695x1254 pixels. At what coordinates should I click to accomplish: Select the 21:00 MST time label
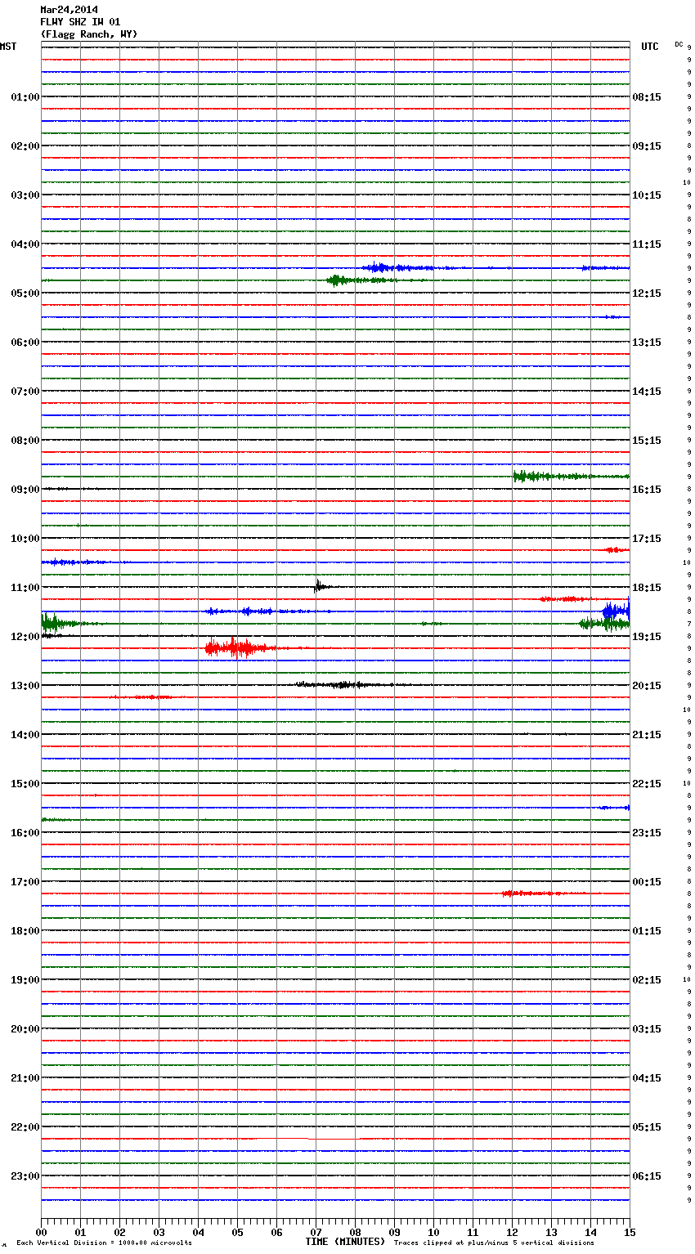pos(25,1078)
